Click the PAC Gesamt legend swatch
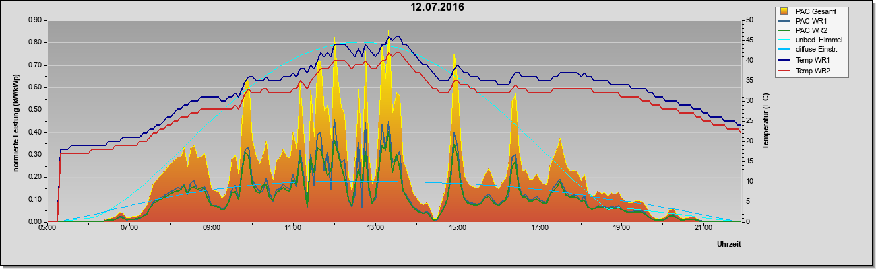 784,11
